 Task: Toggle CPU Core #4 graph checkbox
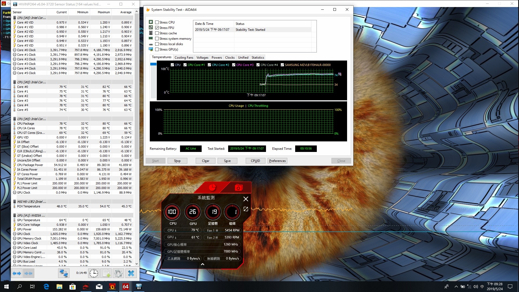tap(258, 65)
